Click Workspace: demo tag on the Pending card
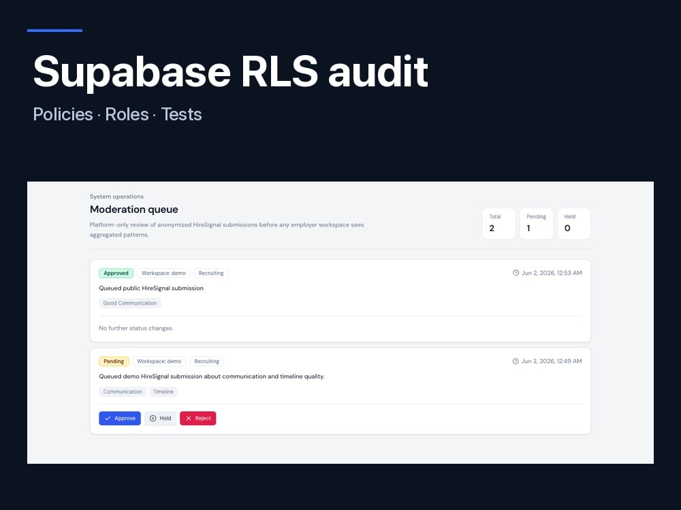 tap(159, 361)
